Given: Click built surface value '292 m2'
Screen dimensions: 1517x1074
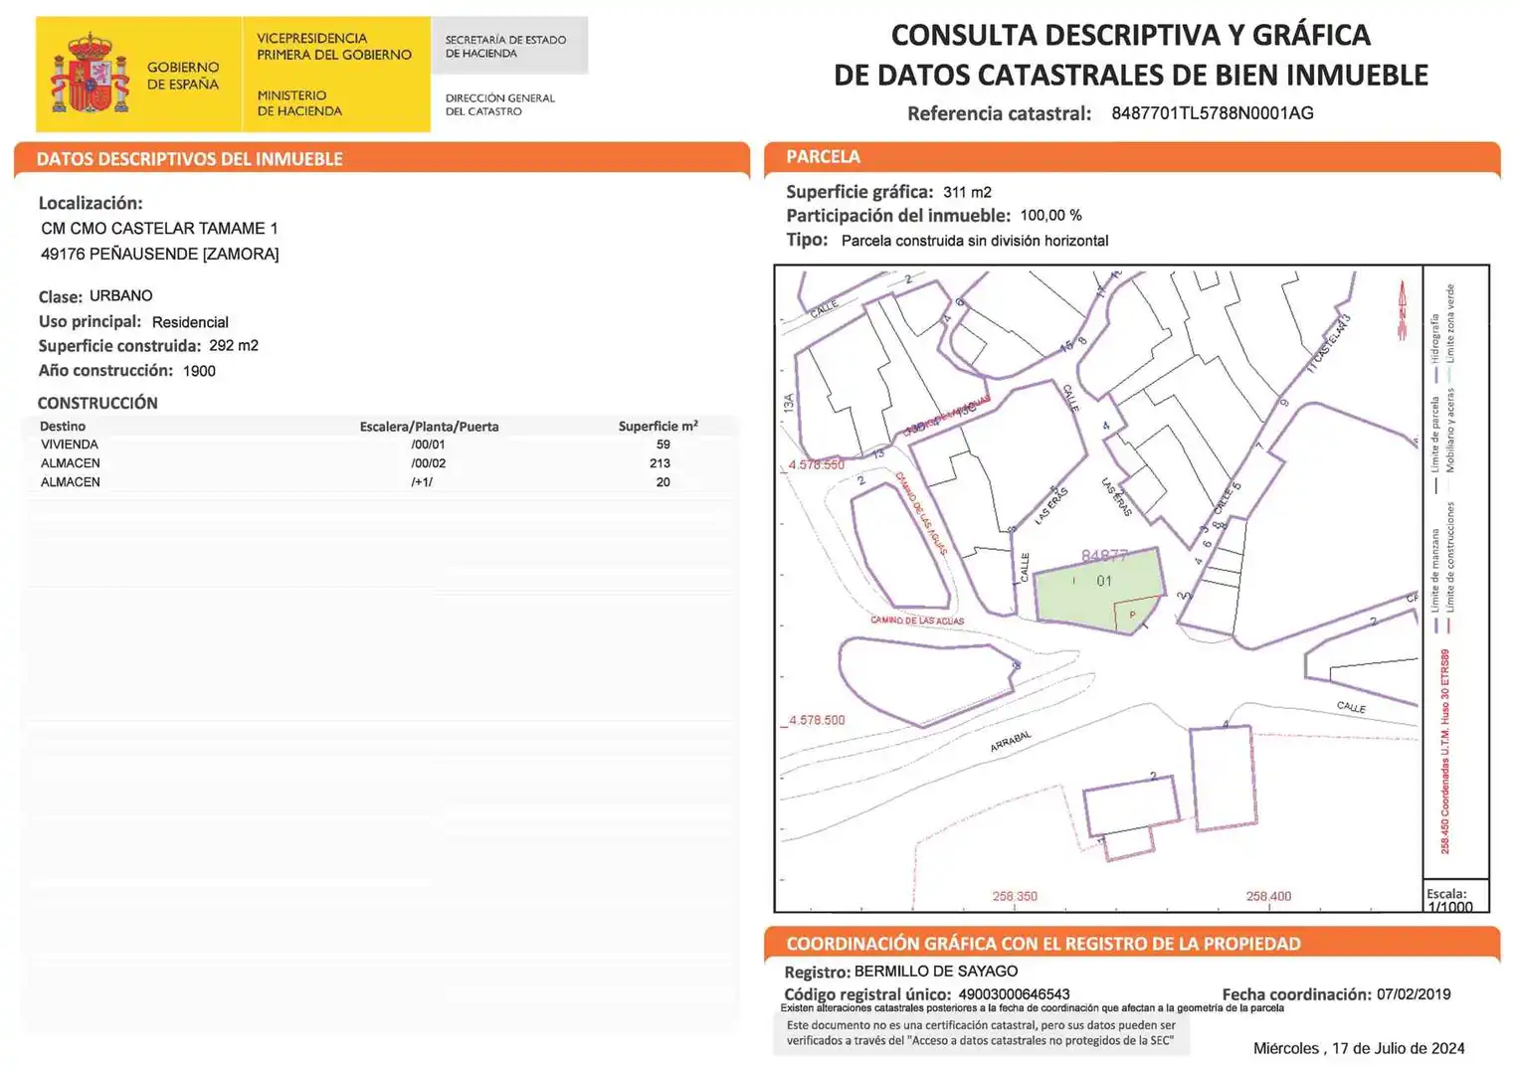Looking at the screenshot, I should [234, 346].
